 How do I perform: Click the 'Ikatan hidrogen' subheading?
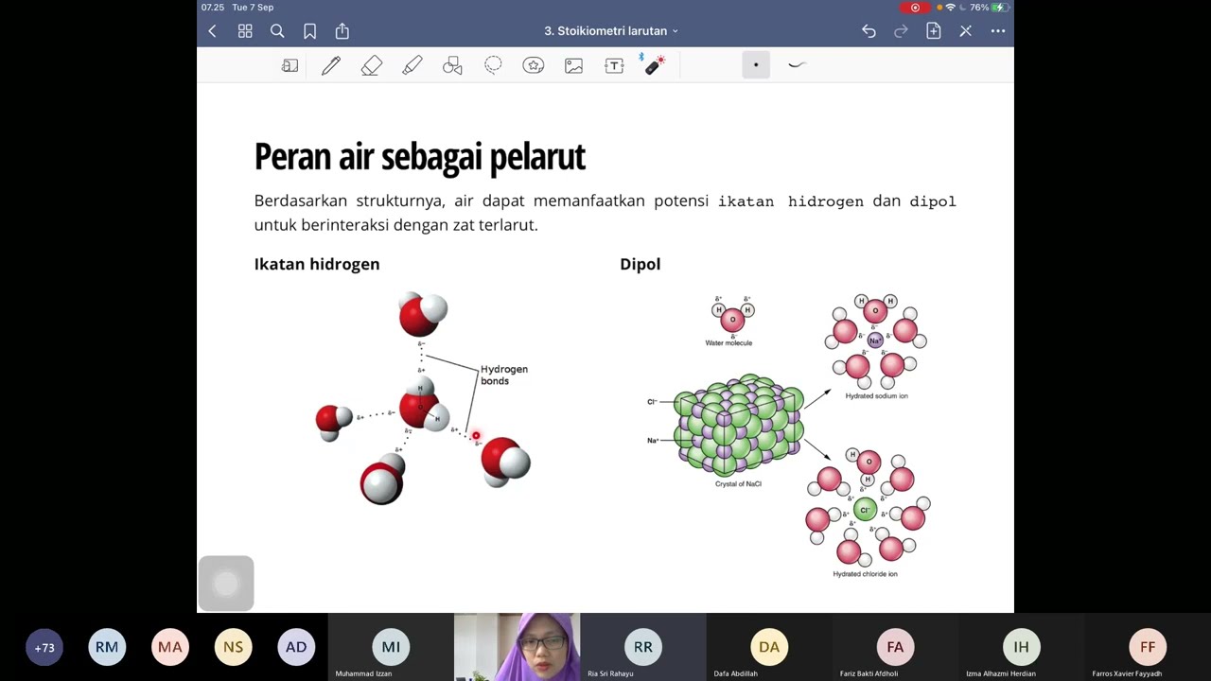317,265
